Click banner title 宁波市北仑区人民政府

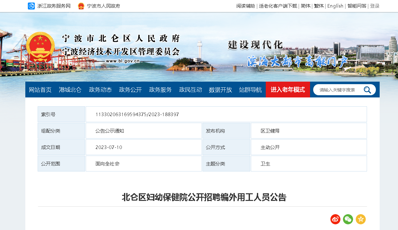tap(121, 38)
